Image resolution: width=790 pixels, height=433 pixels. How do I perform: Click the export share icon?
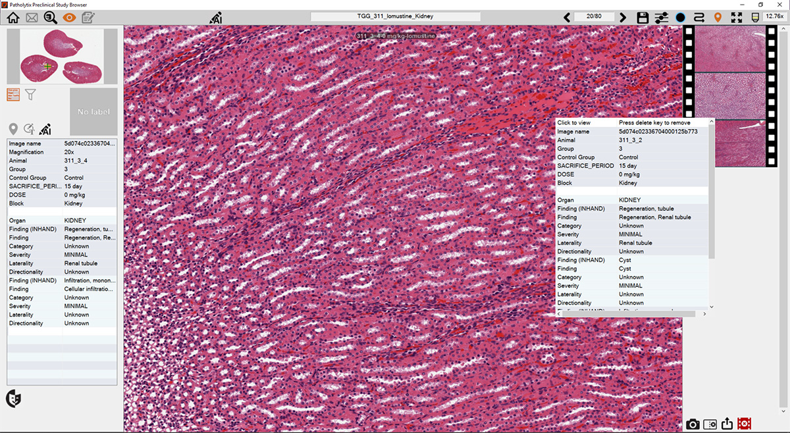click(727, 424)
